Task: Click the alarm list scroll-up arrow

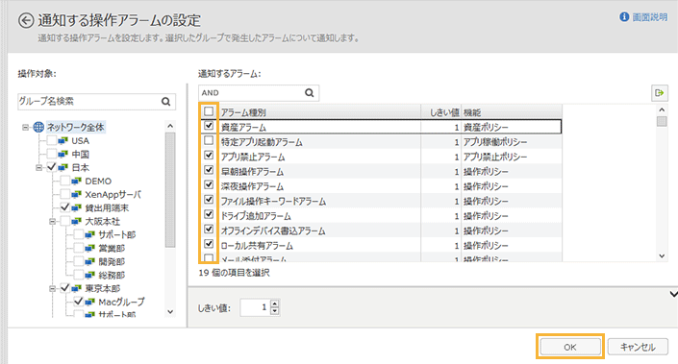Action: coord(662,110)
